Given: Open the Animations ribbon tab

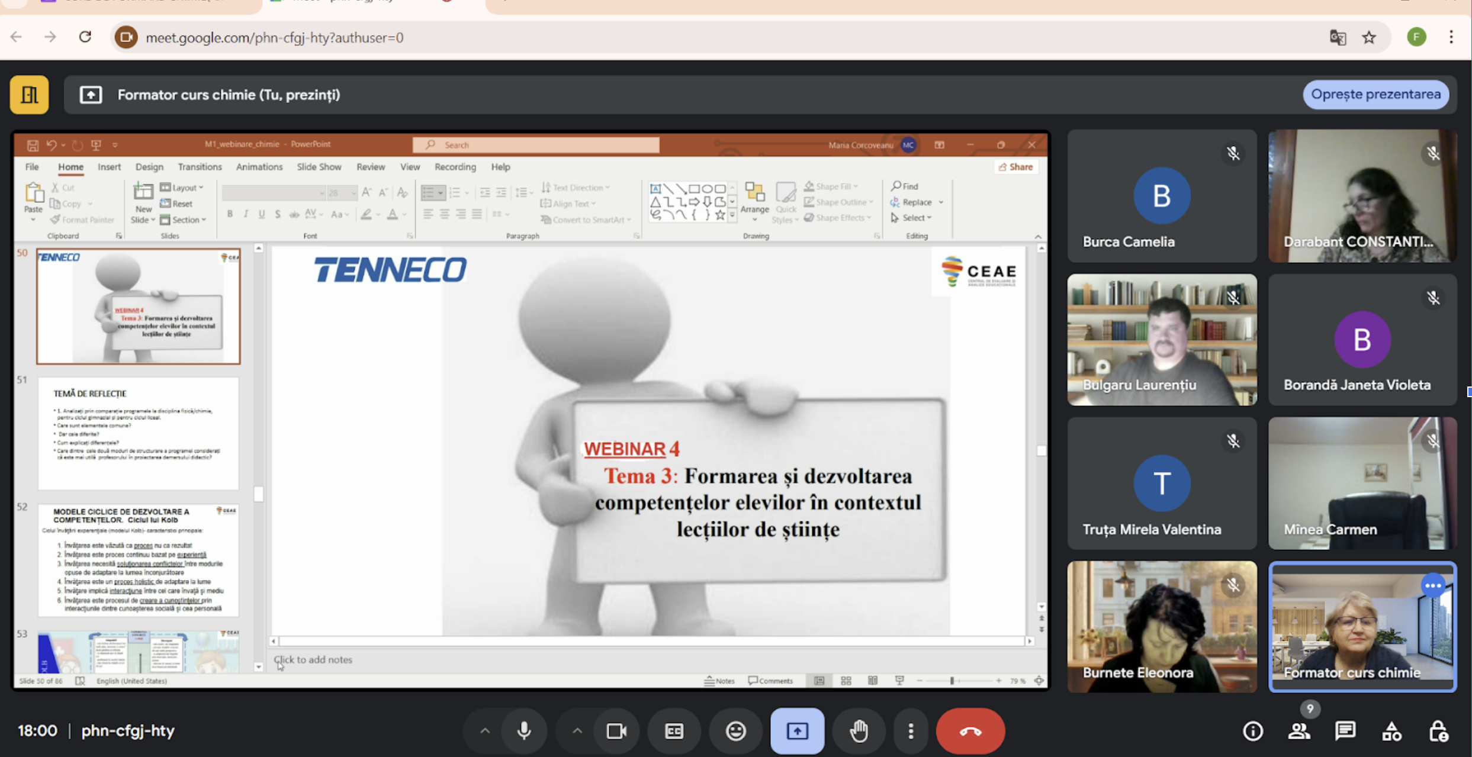Looking at the screenshot, I should point(259,167).
